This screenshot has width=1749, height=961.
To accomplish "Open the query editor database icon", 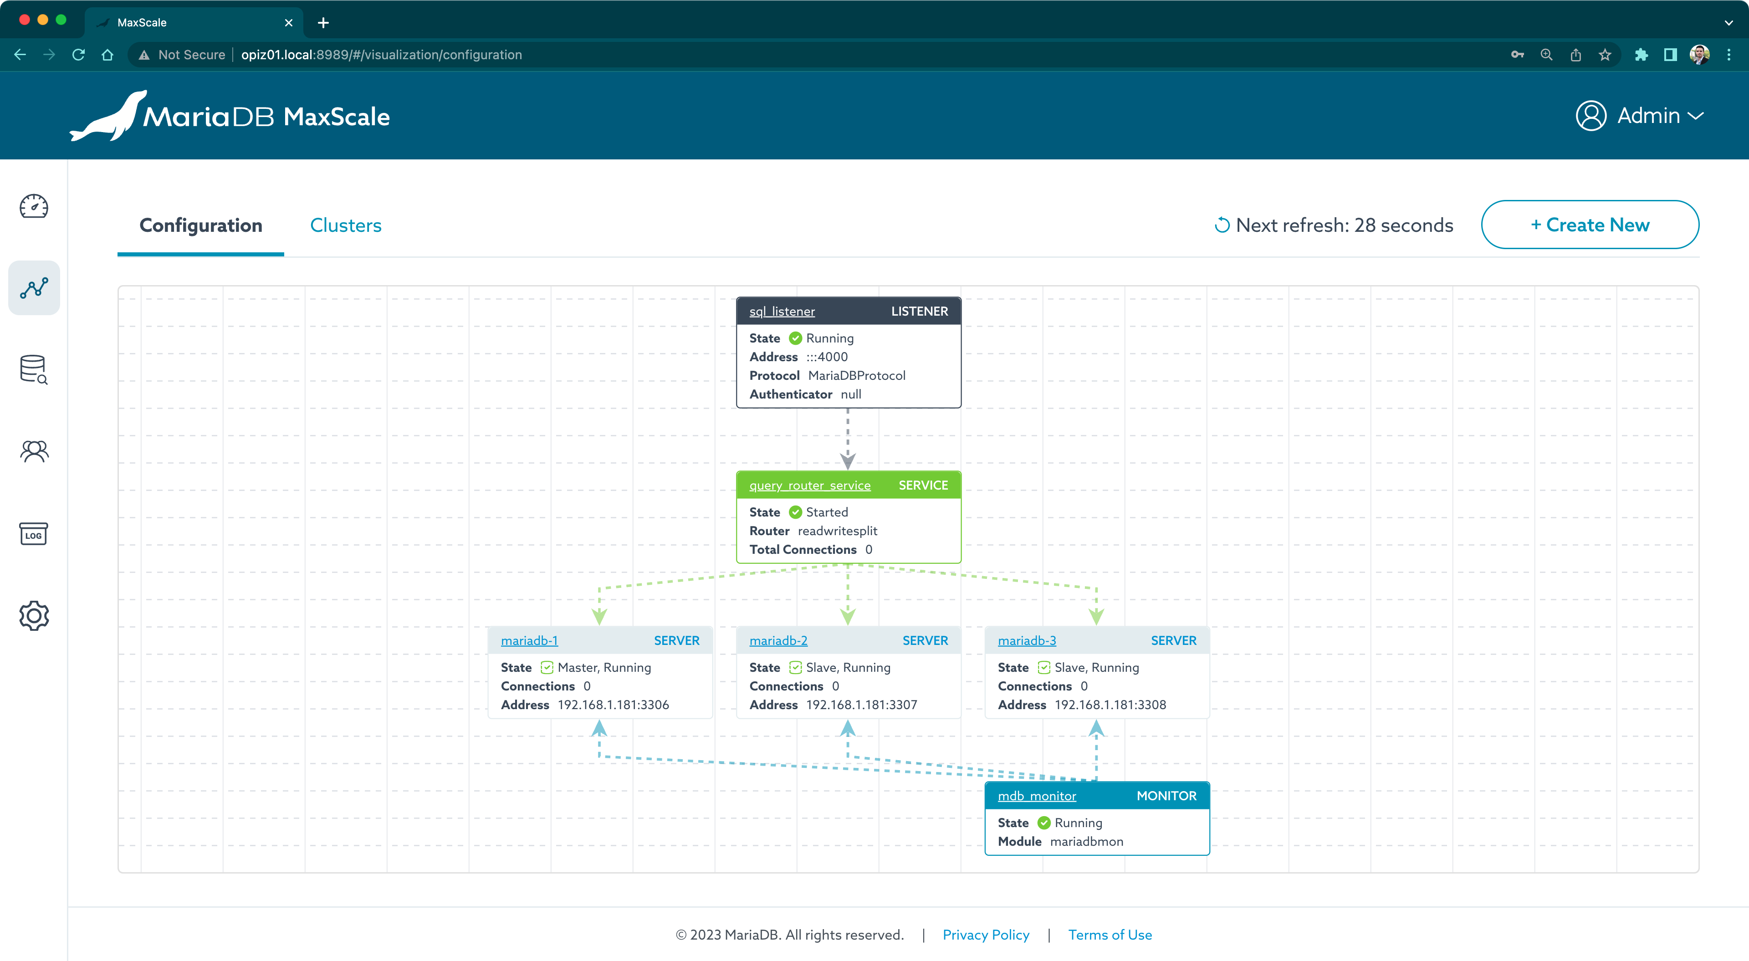I will coord(34,369).
